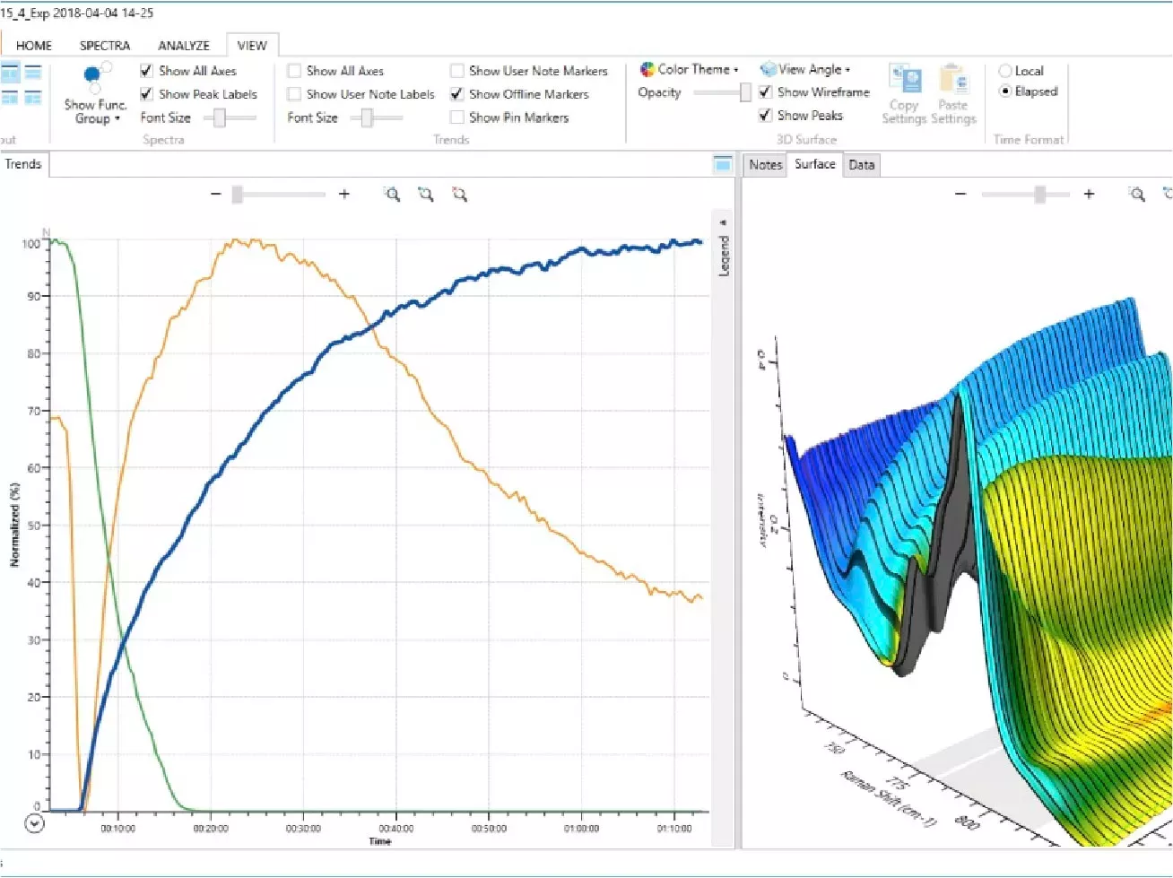1173x878 pixels.
Task: Disable the Show Wireframe checkbox
Action: click(x=765, y=92)
